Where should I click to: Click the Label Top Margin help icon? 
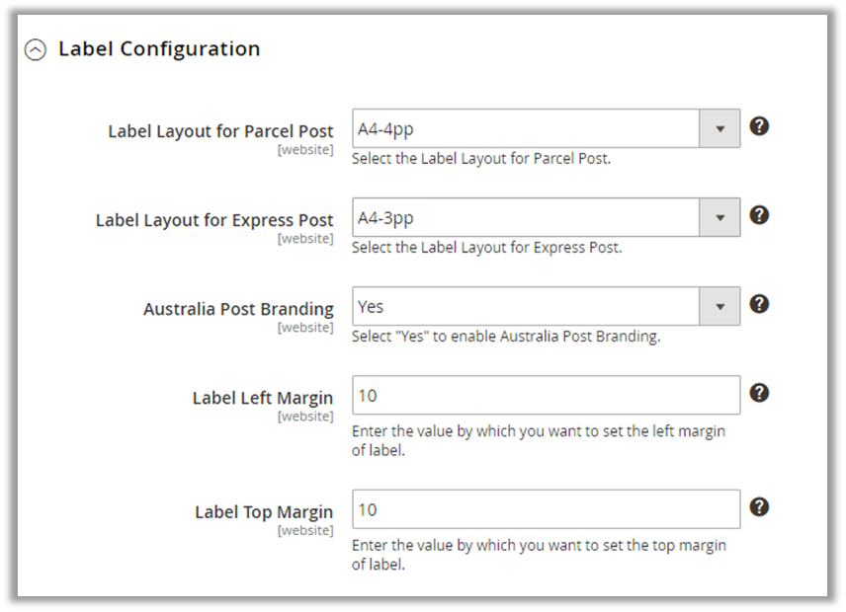(x=759, y=507)
